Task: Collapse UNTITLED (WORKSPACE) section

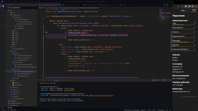Action: click(21, 8)
